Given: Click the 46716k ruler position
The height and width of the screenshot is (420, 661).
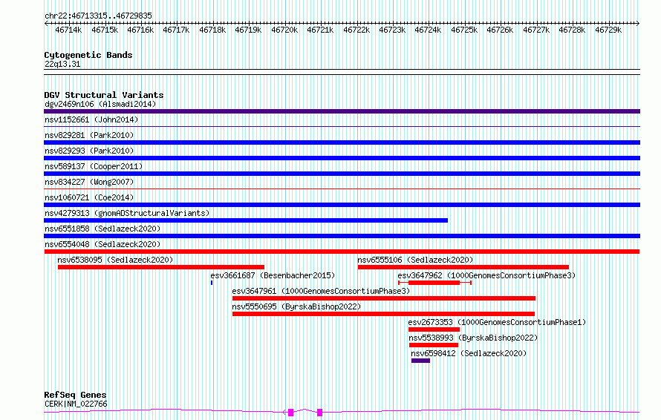Looking at the screenshot, I should tap(140, 30).
